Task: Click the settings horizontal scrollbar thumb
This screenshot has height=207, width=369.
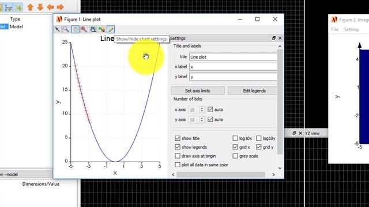Action: (221, 174)
